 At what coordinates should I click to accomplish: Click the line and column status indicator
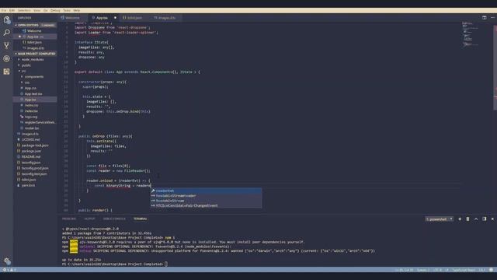click(404, 270)
